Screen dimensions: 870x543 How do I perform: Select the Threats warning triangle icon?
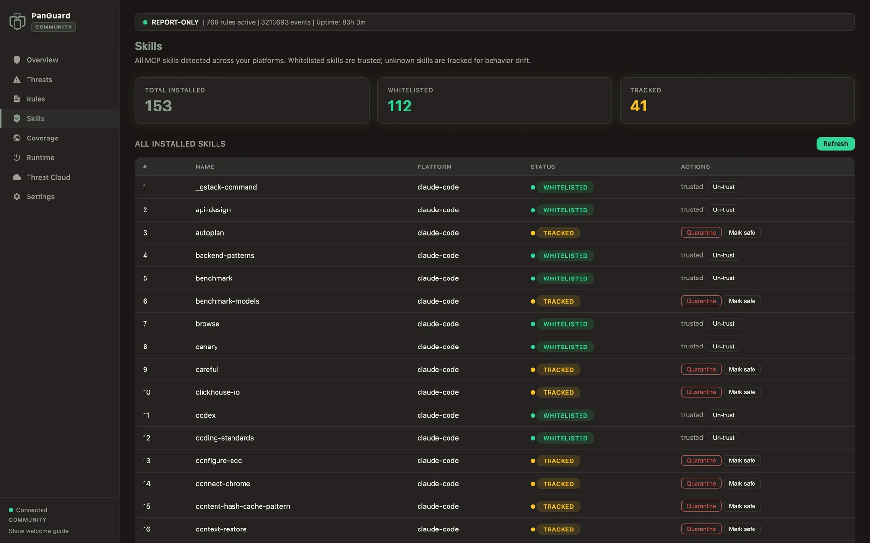[x=17, y=80]
